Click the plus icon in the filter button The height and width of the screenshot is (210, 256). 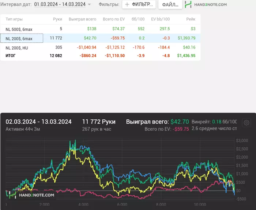coord(127,4)
